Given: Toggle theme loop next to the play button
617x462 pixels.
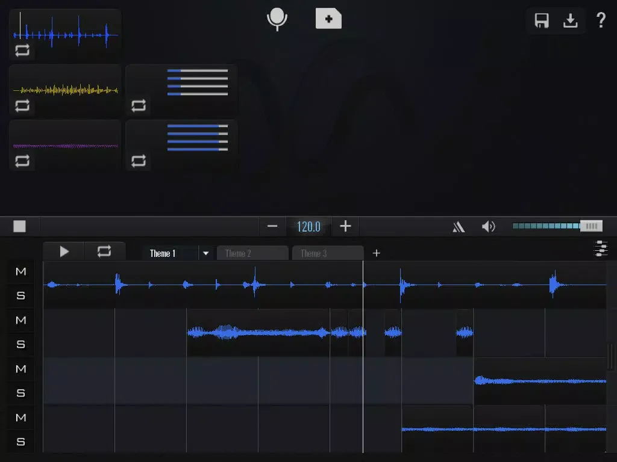Looking at the screenshot, I should pyautogui.click(x=104, y=251).
